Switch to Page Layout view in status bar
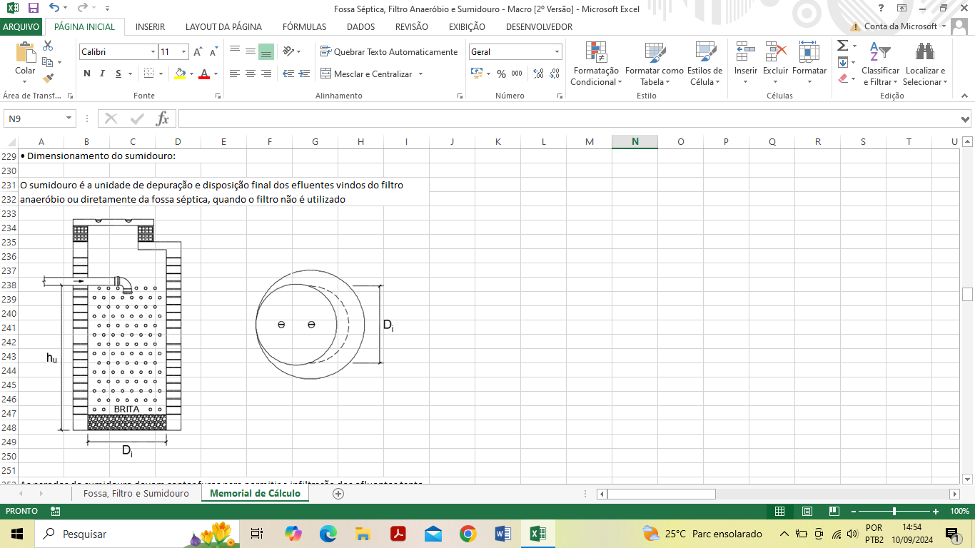The width and height of the screenshot is (975, 548). [807, 512]
